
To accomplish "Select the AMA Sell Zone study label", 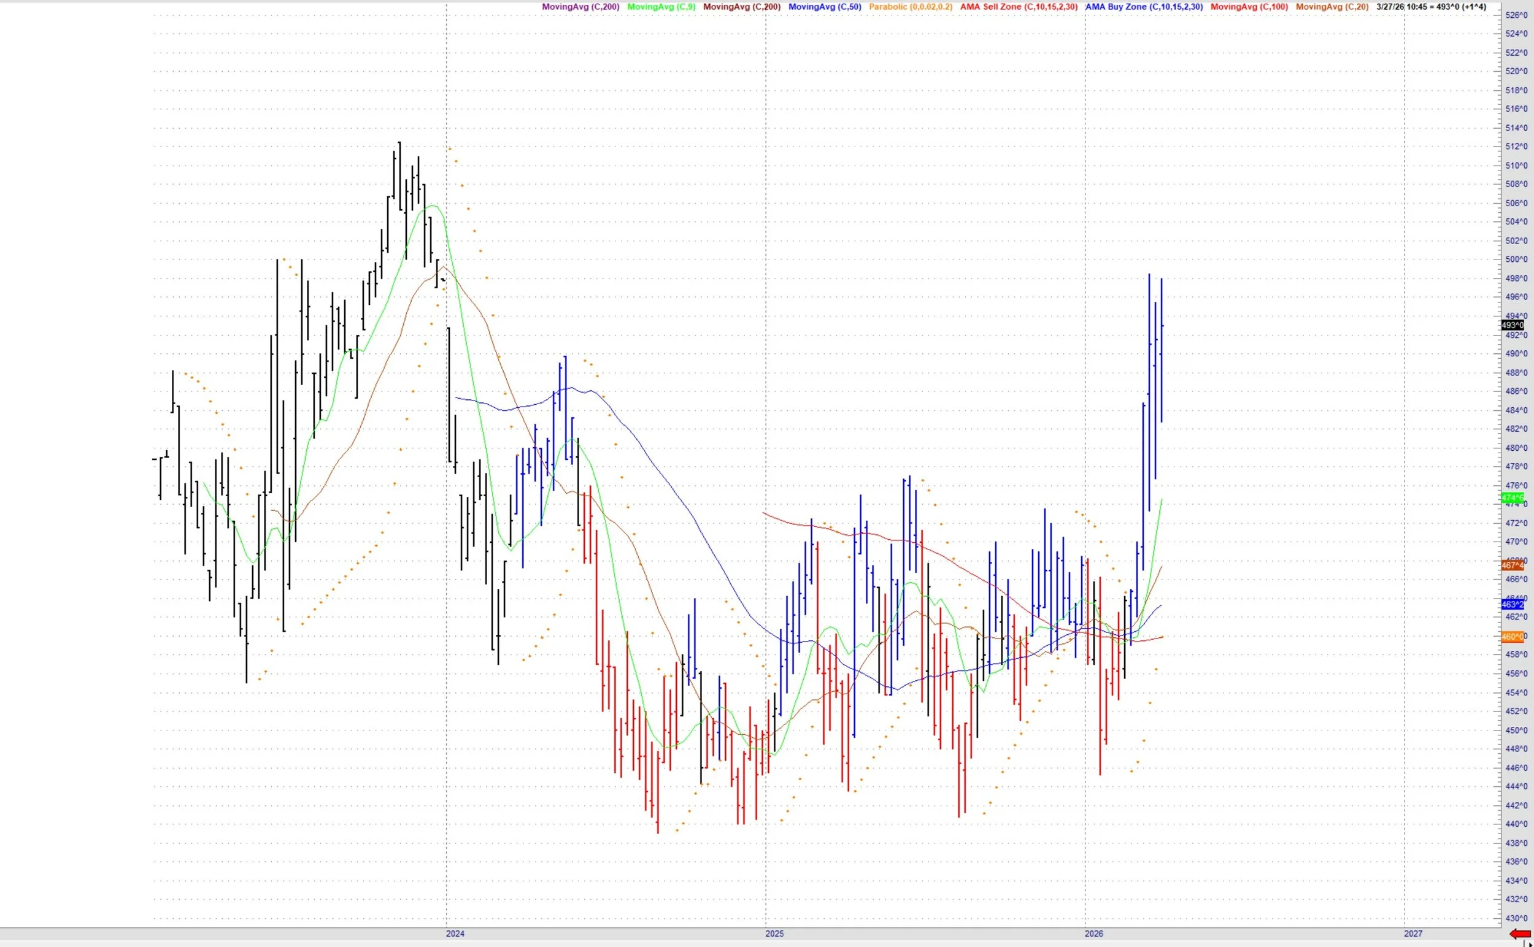I will (x=1019, y=7).
